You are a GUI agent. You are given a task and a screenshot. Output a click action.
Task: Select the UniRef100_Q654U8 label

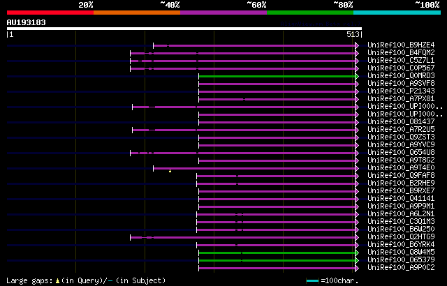point(401,153)
